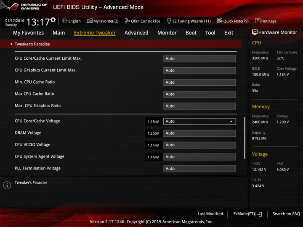Switch to the Boot tab
Viewport: 303px width, 227px height.
[x=191, y=33]
